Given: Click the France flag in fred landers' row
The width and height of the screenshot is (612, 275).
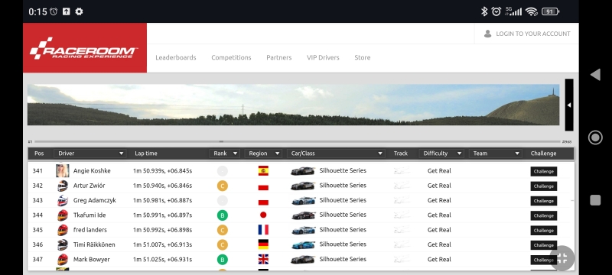Looking at the screenshot, I should (x=263, y=230).
